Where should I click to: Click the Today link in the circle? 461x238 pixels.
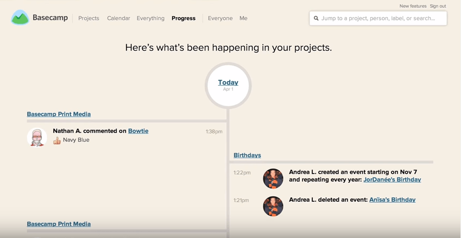(228, 82)
